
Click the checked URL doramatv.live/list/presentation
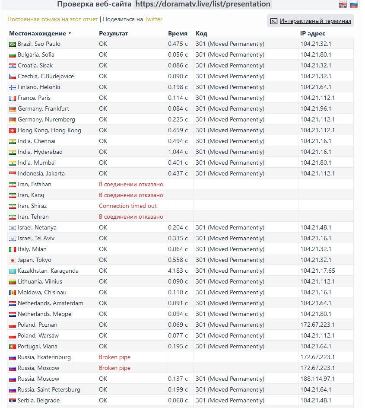(203, 4)
